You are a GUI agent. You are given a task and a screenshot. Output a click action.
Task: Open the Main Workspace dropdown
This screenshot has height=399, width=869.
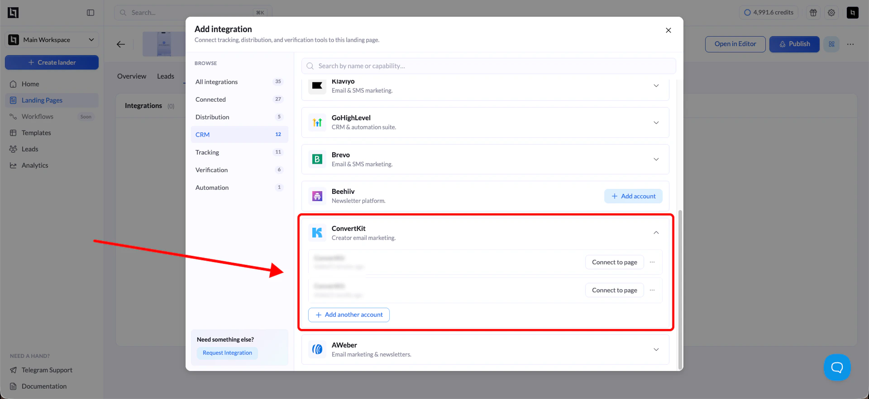point(52,40)
